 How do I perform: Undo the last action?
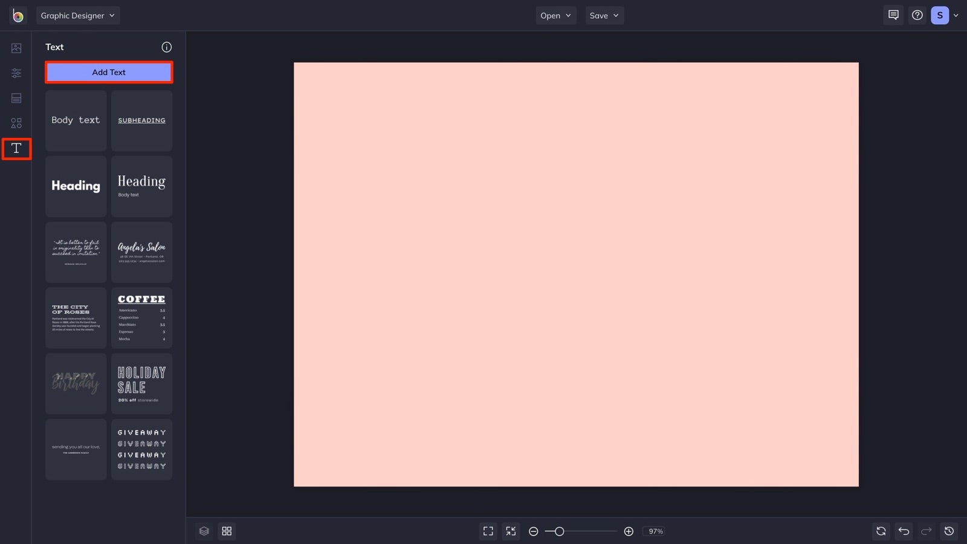click(x=903, y=531)
